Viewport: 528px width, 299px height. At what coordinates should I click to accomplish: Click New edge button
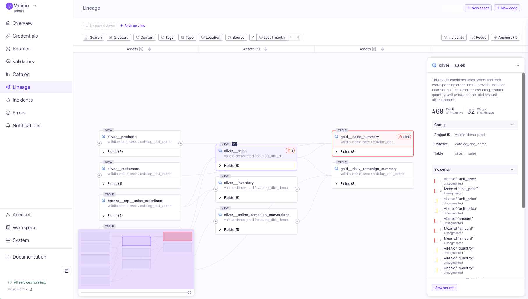click(507, 8)
